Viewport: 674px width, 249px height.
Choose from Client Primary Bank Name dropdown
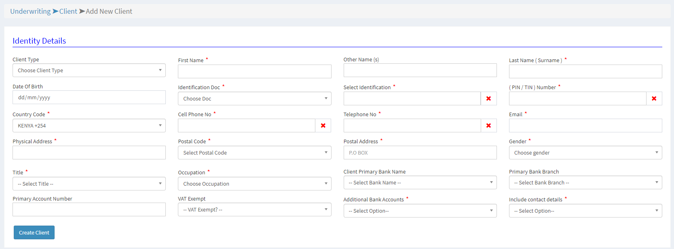[x=420, y=182]
